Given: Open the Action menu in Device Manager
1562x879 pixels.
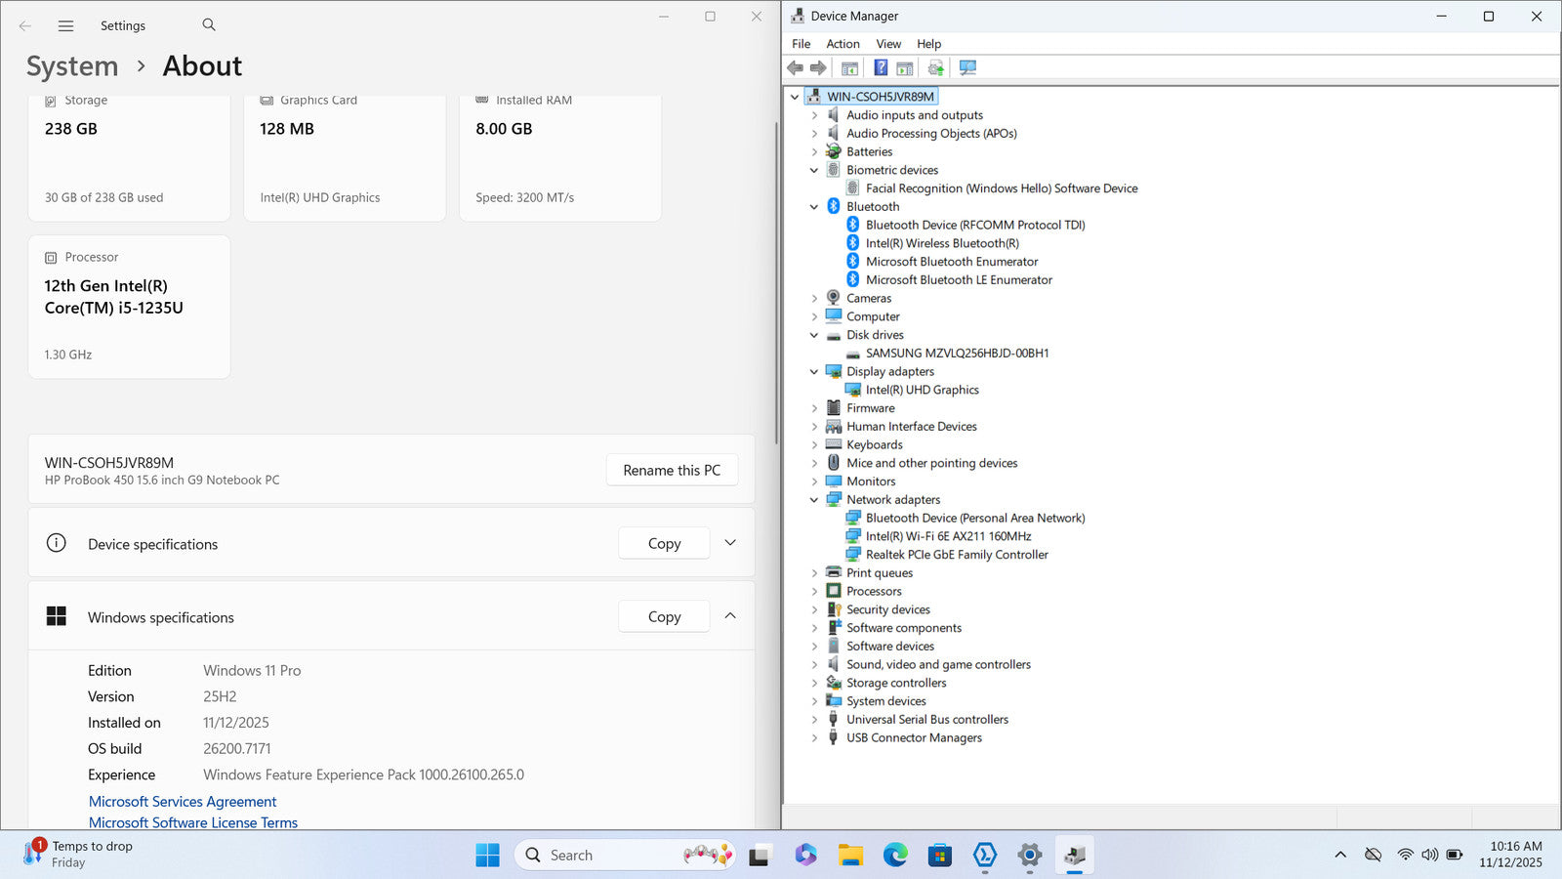Looking at the screenshot, I should (843, 44).
